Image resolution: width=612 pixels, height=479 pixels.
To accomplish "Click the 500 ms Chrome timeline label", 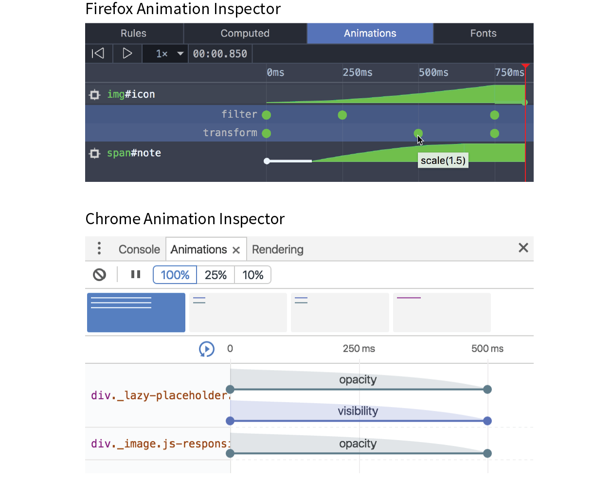I will 487,349.
